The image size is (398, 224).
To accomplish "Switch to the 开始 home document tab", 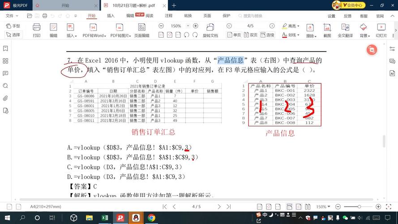I will [65, 5].
